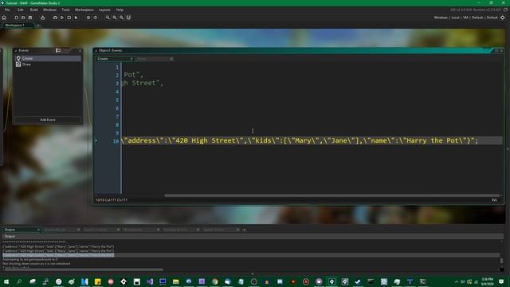Click the docking magnet toolbar icon

coord(128,18)
